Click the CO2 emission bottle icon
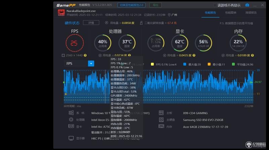 (x=141, y=23)
